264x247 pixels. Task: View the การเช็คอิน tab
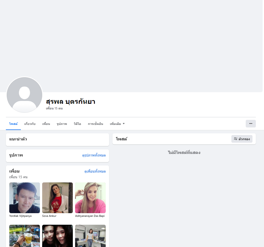[96, 124]
